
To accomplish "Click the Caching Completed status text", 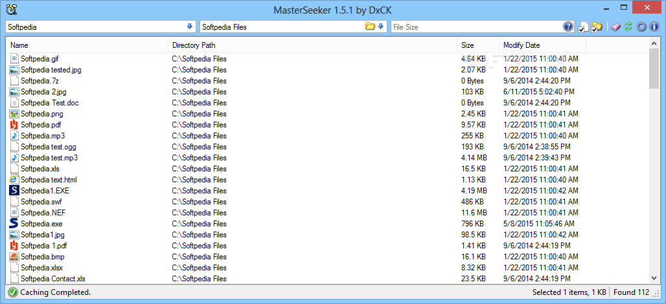I will point(55,292).
